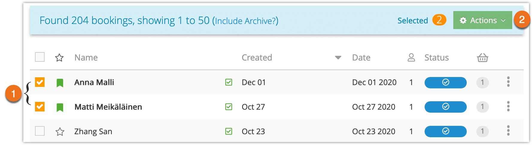Image resolution: width=532 pixels, height=145 pixels.
Task: Click the person icon column header
Action: click(411, 58)
